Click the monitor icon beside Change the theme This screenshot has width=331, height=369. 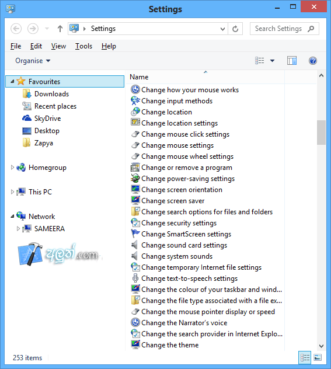point(135,344)
